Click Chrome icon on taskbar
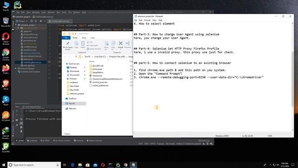Screen dimensions: 298x168 coord(126,165)
